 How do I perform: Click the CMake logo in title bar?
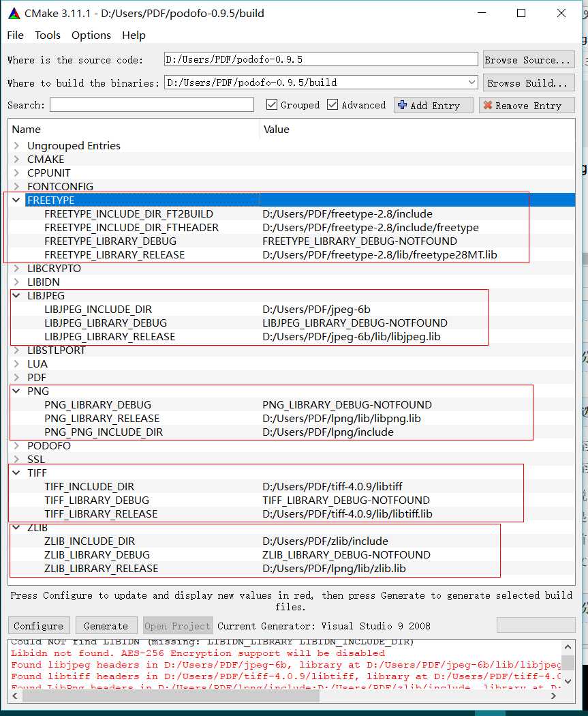(14, 13)
